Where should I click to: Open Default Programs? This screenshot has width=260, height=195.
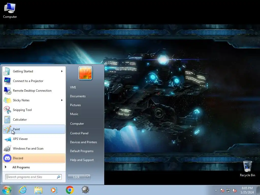point(82,151)
